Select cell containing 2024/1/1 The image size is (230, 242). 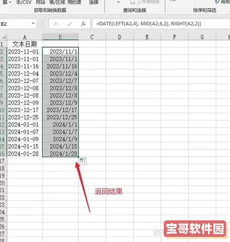[x=61, y=124]
